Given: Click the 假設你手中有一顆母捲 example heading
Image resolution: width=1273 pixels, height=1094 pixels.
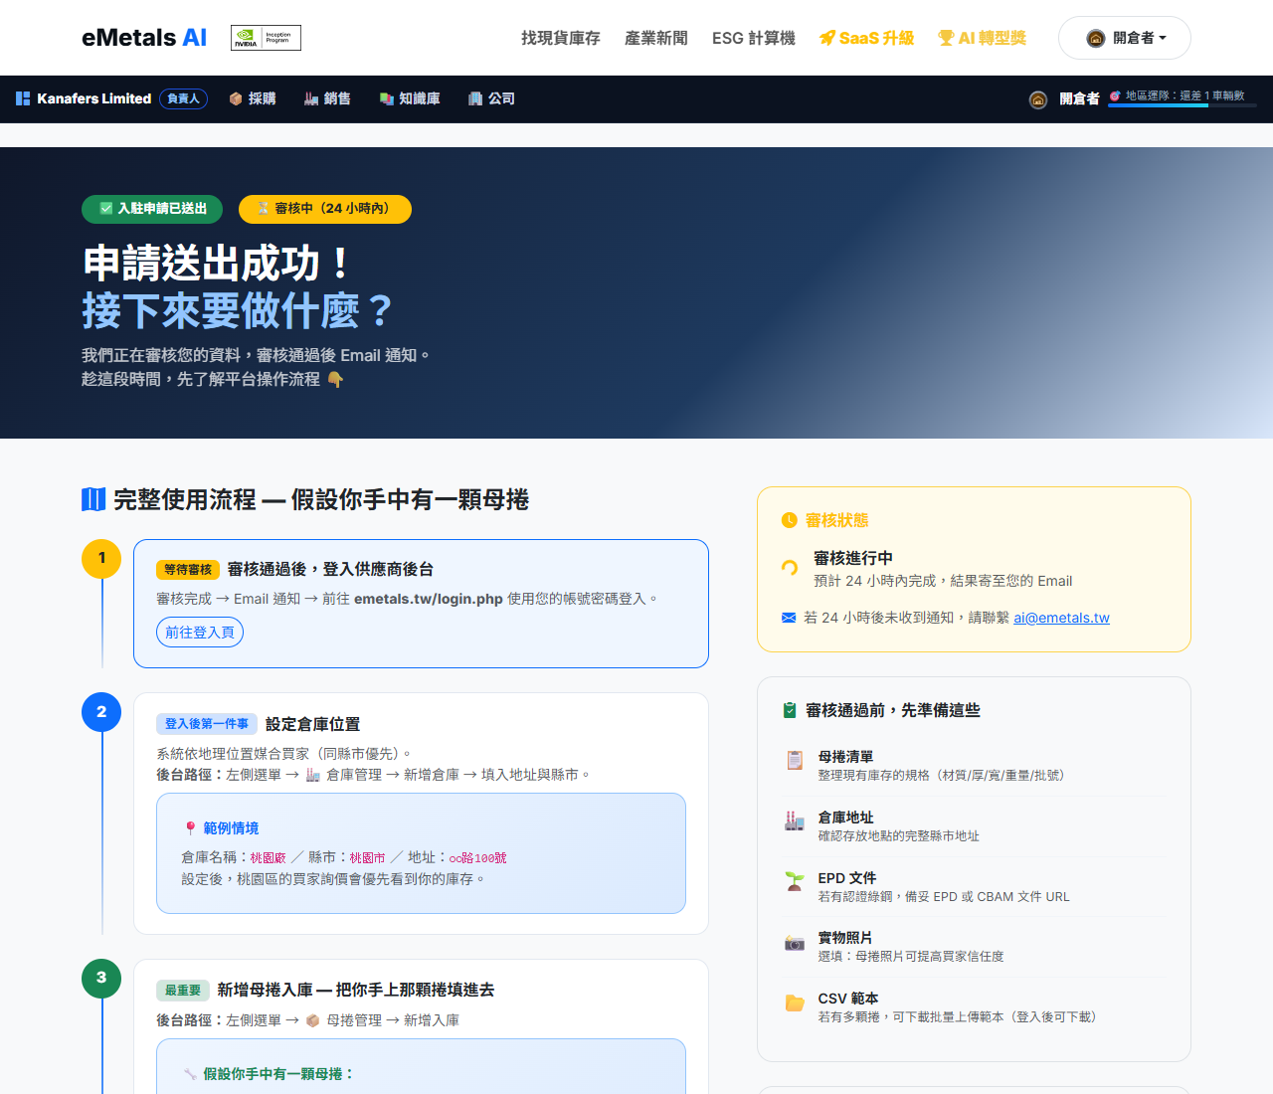Looking at the screenshot, I should [x=278, y=1074].
